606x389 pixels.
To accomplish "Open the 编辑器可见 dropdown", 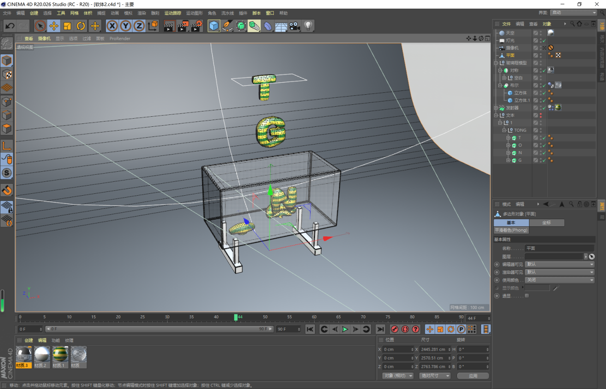I will (559, 264).
